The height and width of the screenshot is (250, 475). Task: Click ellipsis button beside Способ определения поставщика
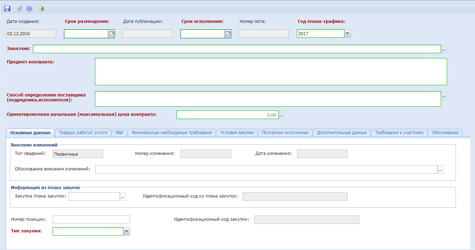[x=444, y=95]
